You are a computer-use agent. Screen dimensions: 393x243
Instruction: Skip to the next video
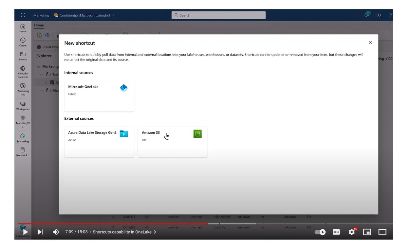tap(41, 232)
